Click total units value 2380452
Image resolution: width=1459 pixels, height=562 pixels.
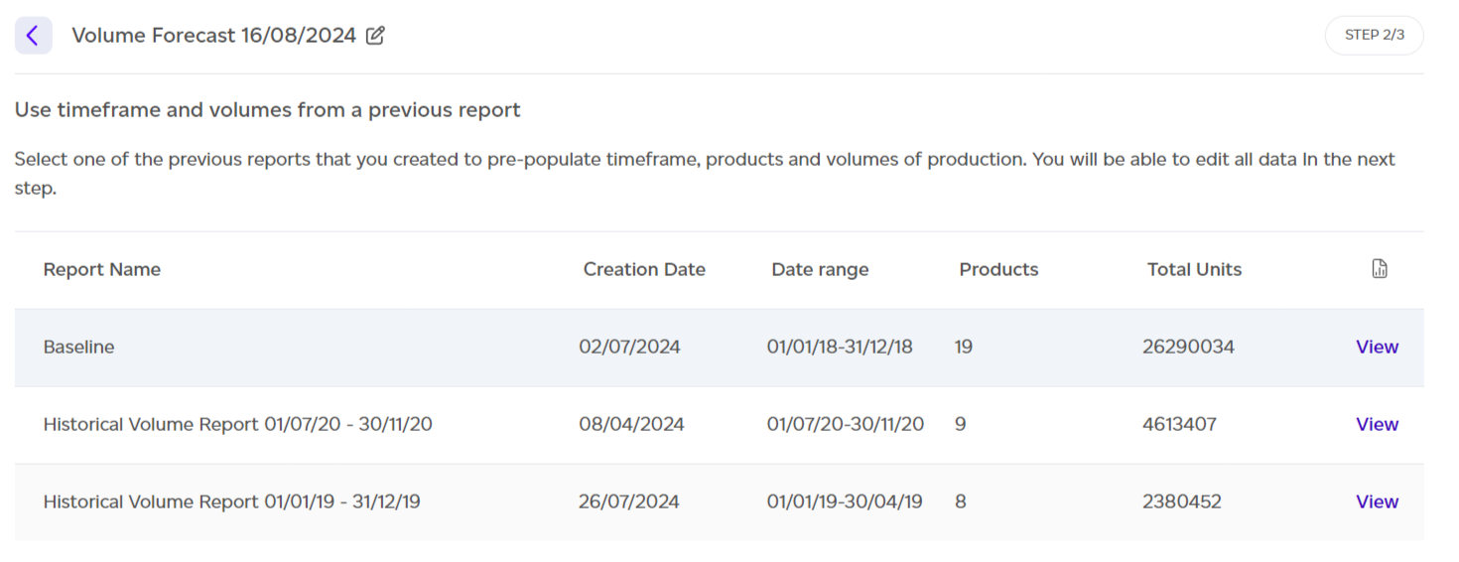pos(1181,501)
